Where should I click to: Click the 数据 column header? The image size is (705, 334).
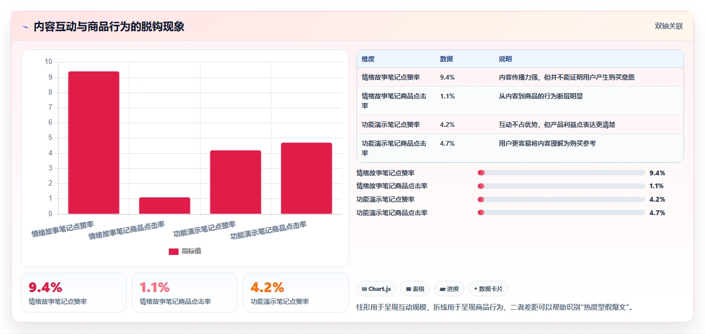coord(446,59)
